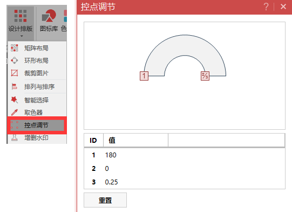Select control point handle 2/3 on the arc

coord(205,76)
